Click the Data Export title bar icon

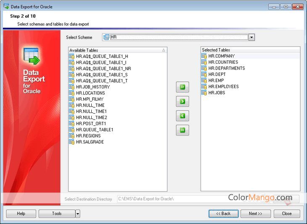[6, 6]
